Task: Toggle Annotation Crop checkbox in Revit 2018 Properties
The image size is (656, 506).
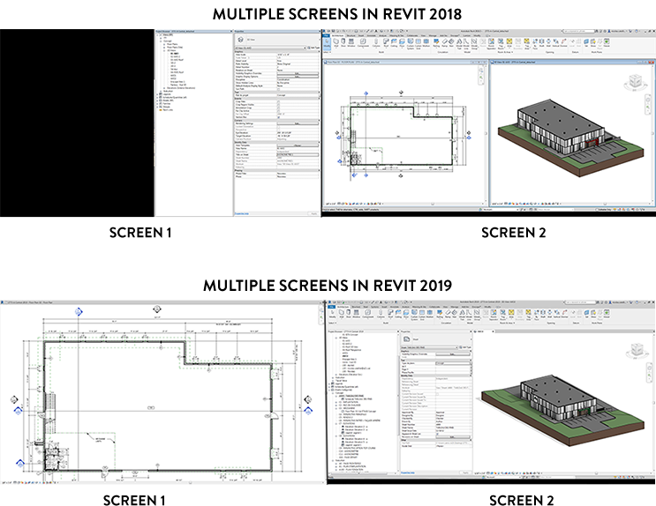Action: pyautogui.click(x=279, y=108)
